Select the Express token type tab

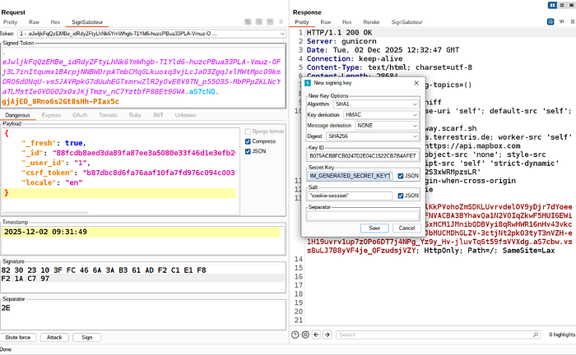pos(51,115)
